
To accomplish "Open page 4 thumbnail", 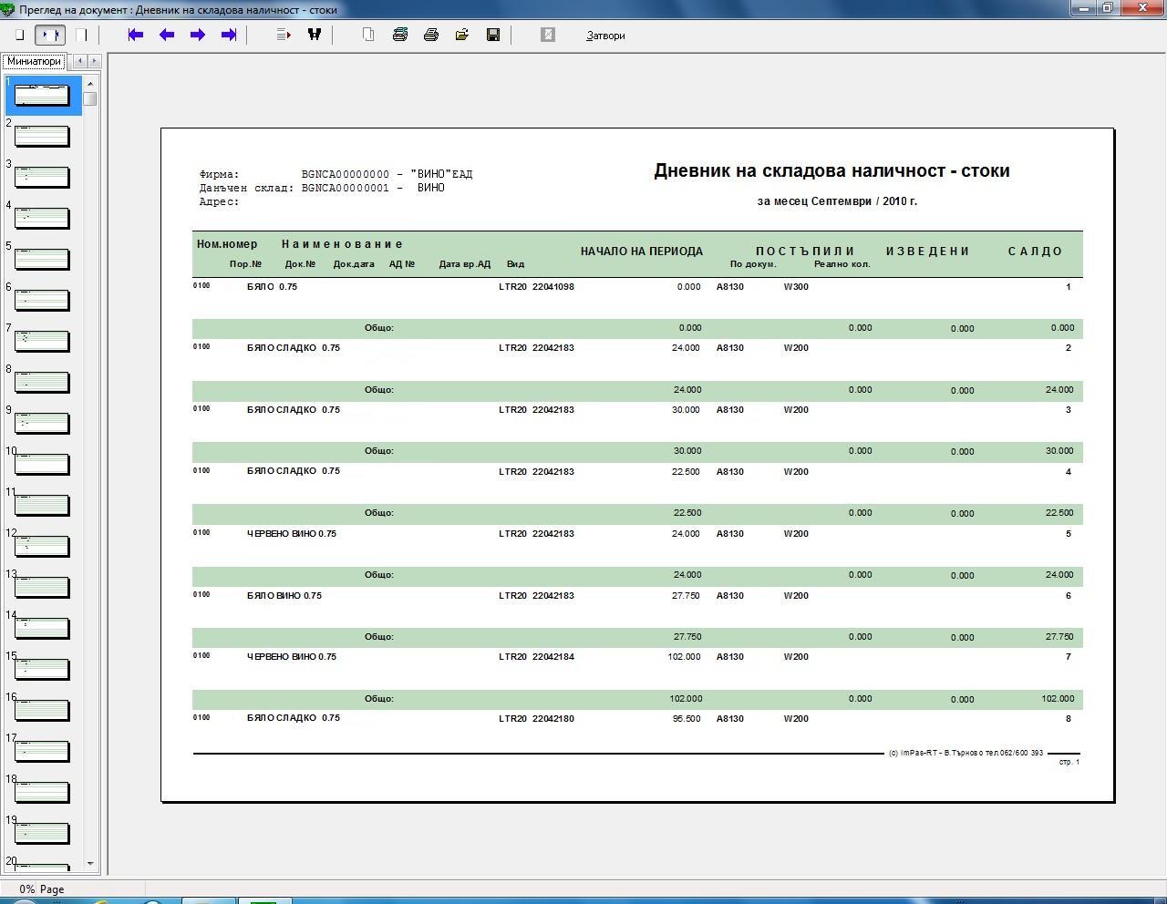I will [42, 218].
